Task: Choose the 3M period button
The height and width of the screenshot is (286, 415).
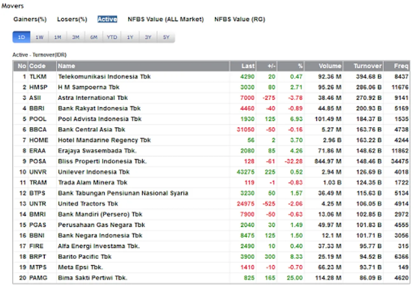Action: coord(76,37)
